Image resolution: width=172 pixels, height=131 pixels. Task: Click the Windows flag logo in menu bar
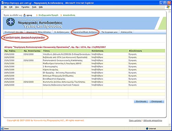coord(168,7)
